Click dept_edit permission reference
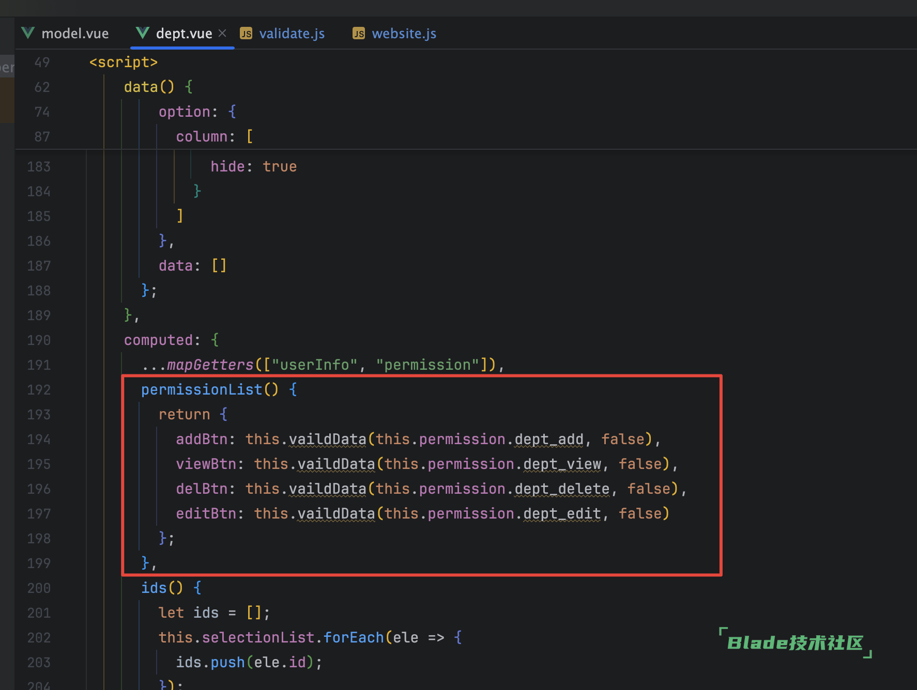 (x=562, y=513)
